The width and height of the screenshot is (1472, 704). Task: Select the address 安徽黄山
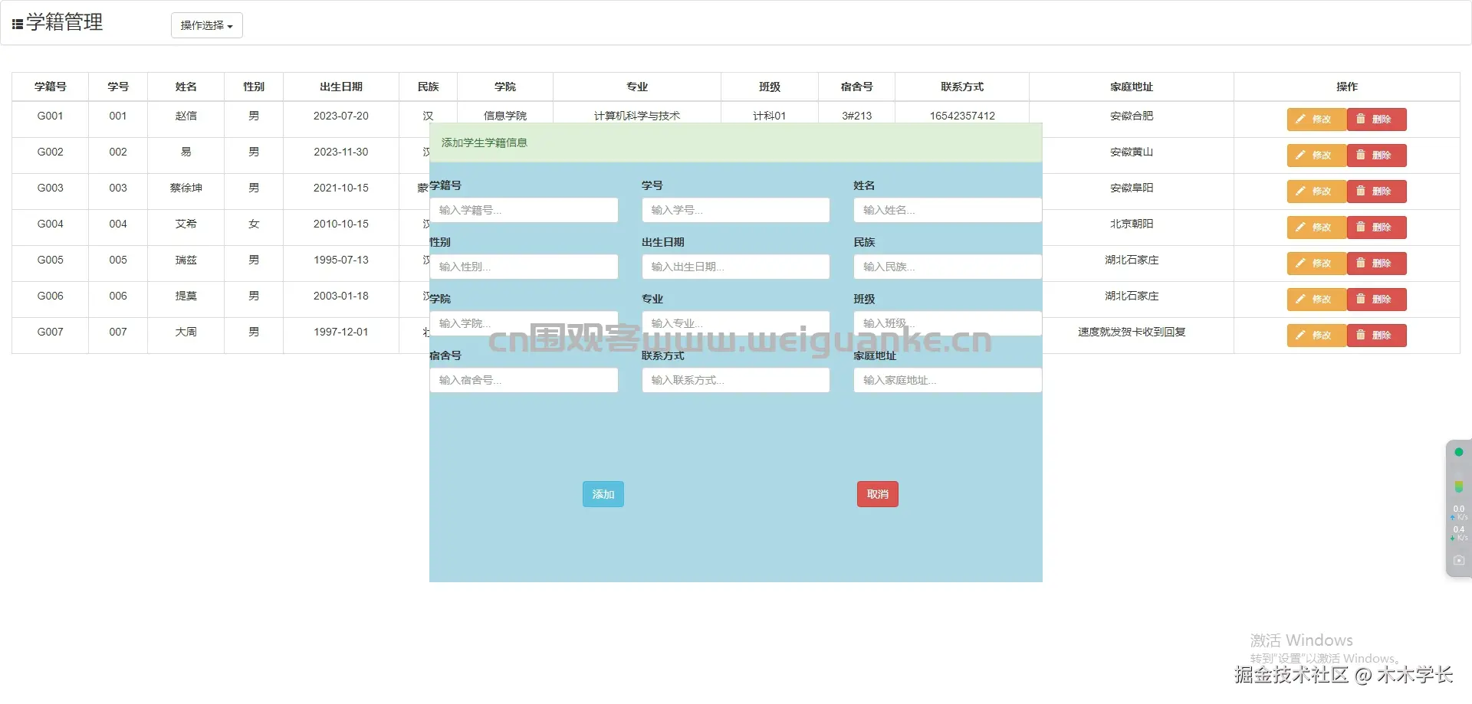(1132, 152)
